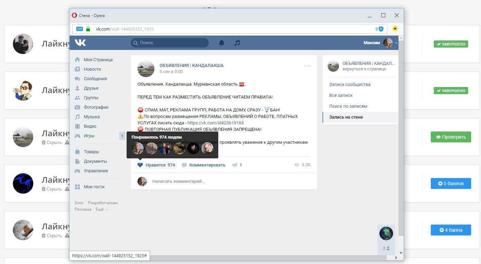The height and width of the screenshot is (264, 481).
Task: Open the post's three-dot options menu
Action: pyautogui.click(x=308, y=66)
